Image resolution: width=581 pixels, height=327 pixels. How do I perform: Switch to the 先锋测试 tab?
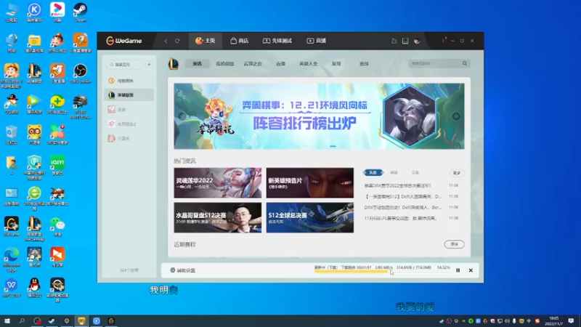coord(277,41)
